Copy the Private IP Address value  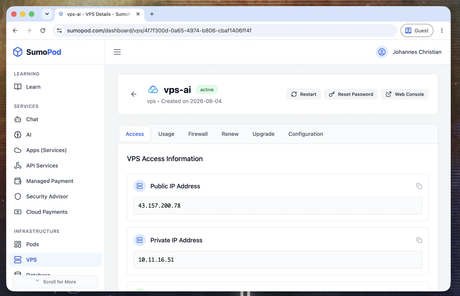pyautogui.click(x=419, y=240)
